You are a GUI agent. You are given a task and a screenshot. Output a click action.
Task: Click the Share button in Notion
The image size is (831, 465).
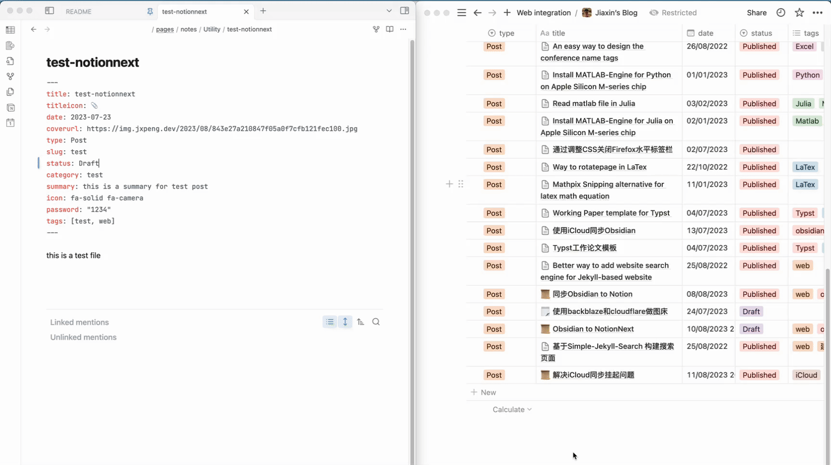tap(756, 13)
